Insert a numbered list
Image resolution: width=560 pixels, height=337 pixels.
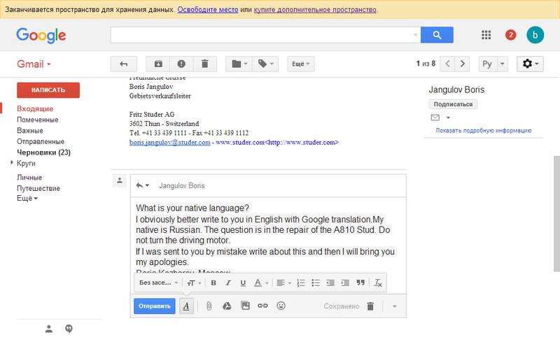pos(301,282)
